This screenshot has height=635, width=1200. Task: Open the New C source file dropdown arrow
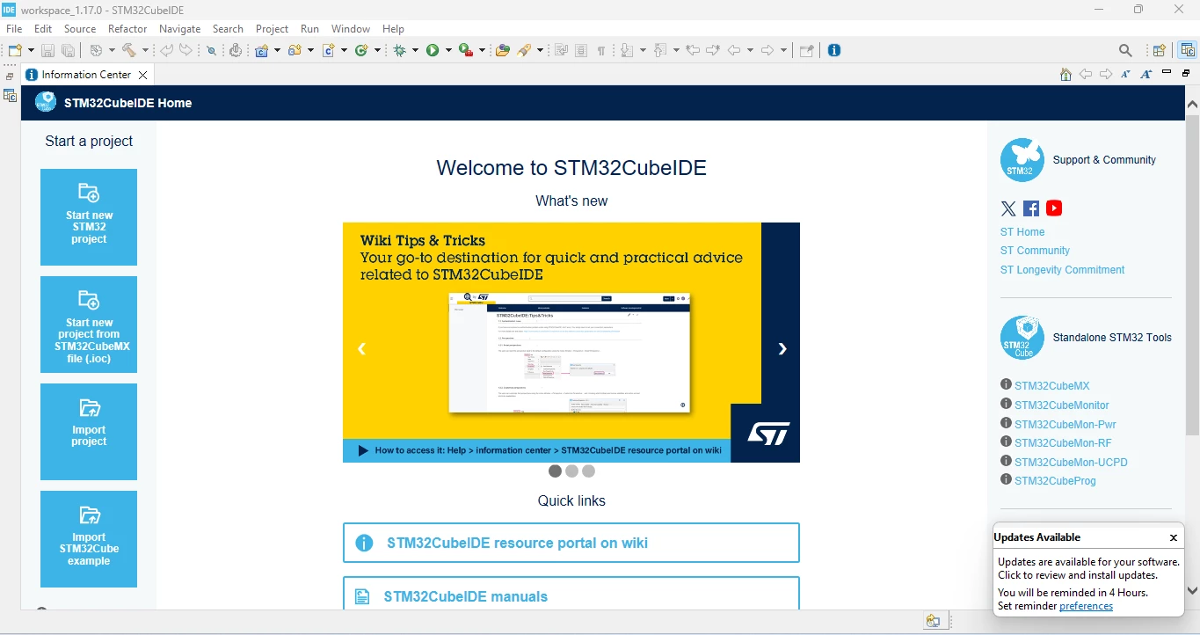344,51
